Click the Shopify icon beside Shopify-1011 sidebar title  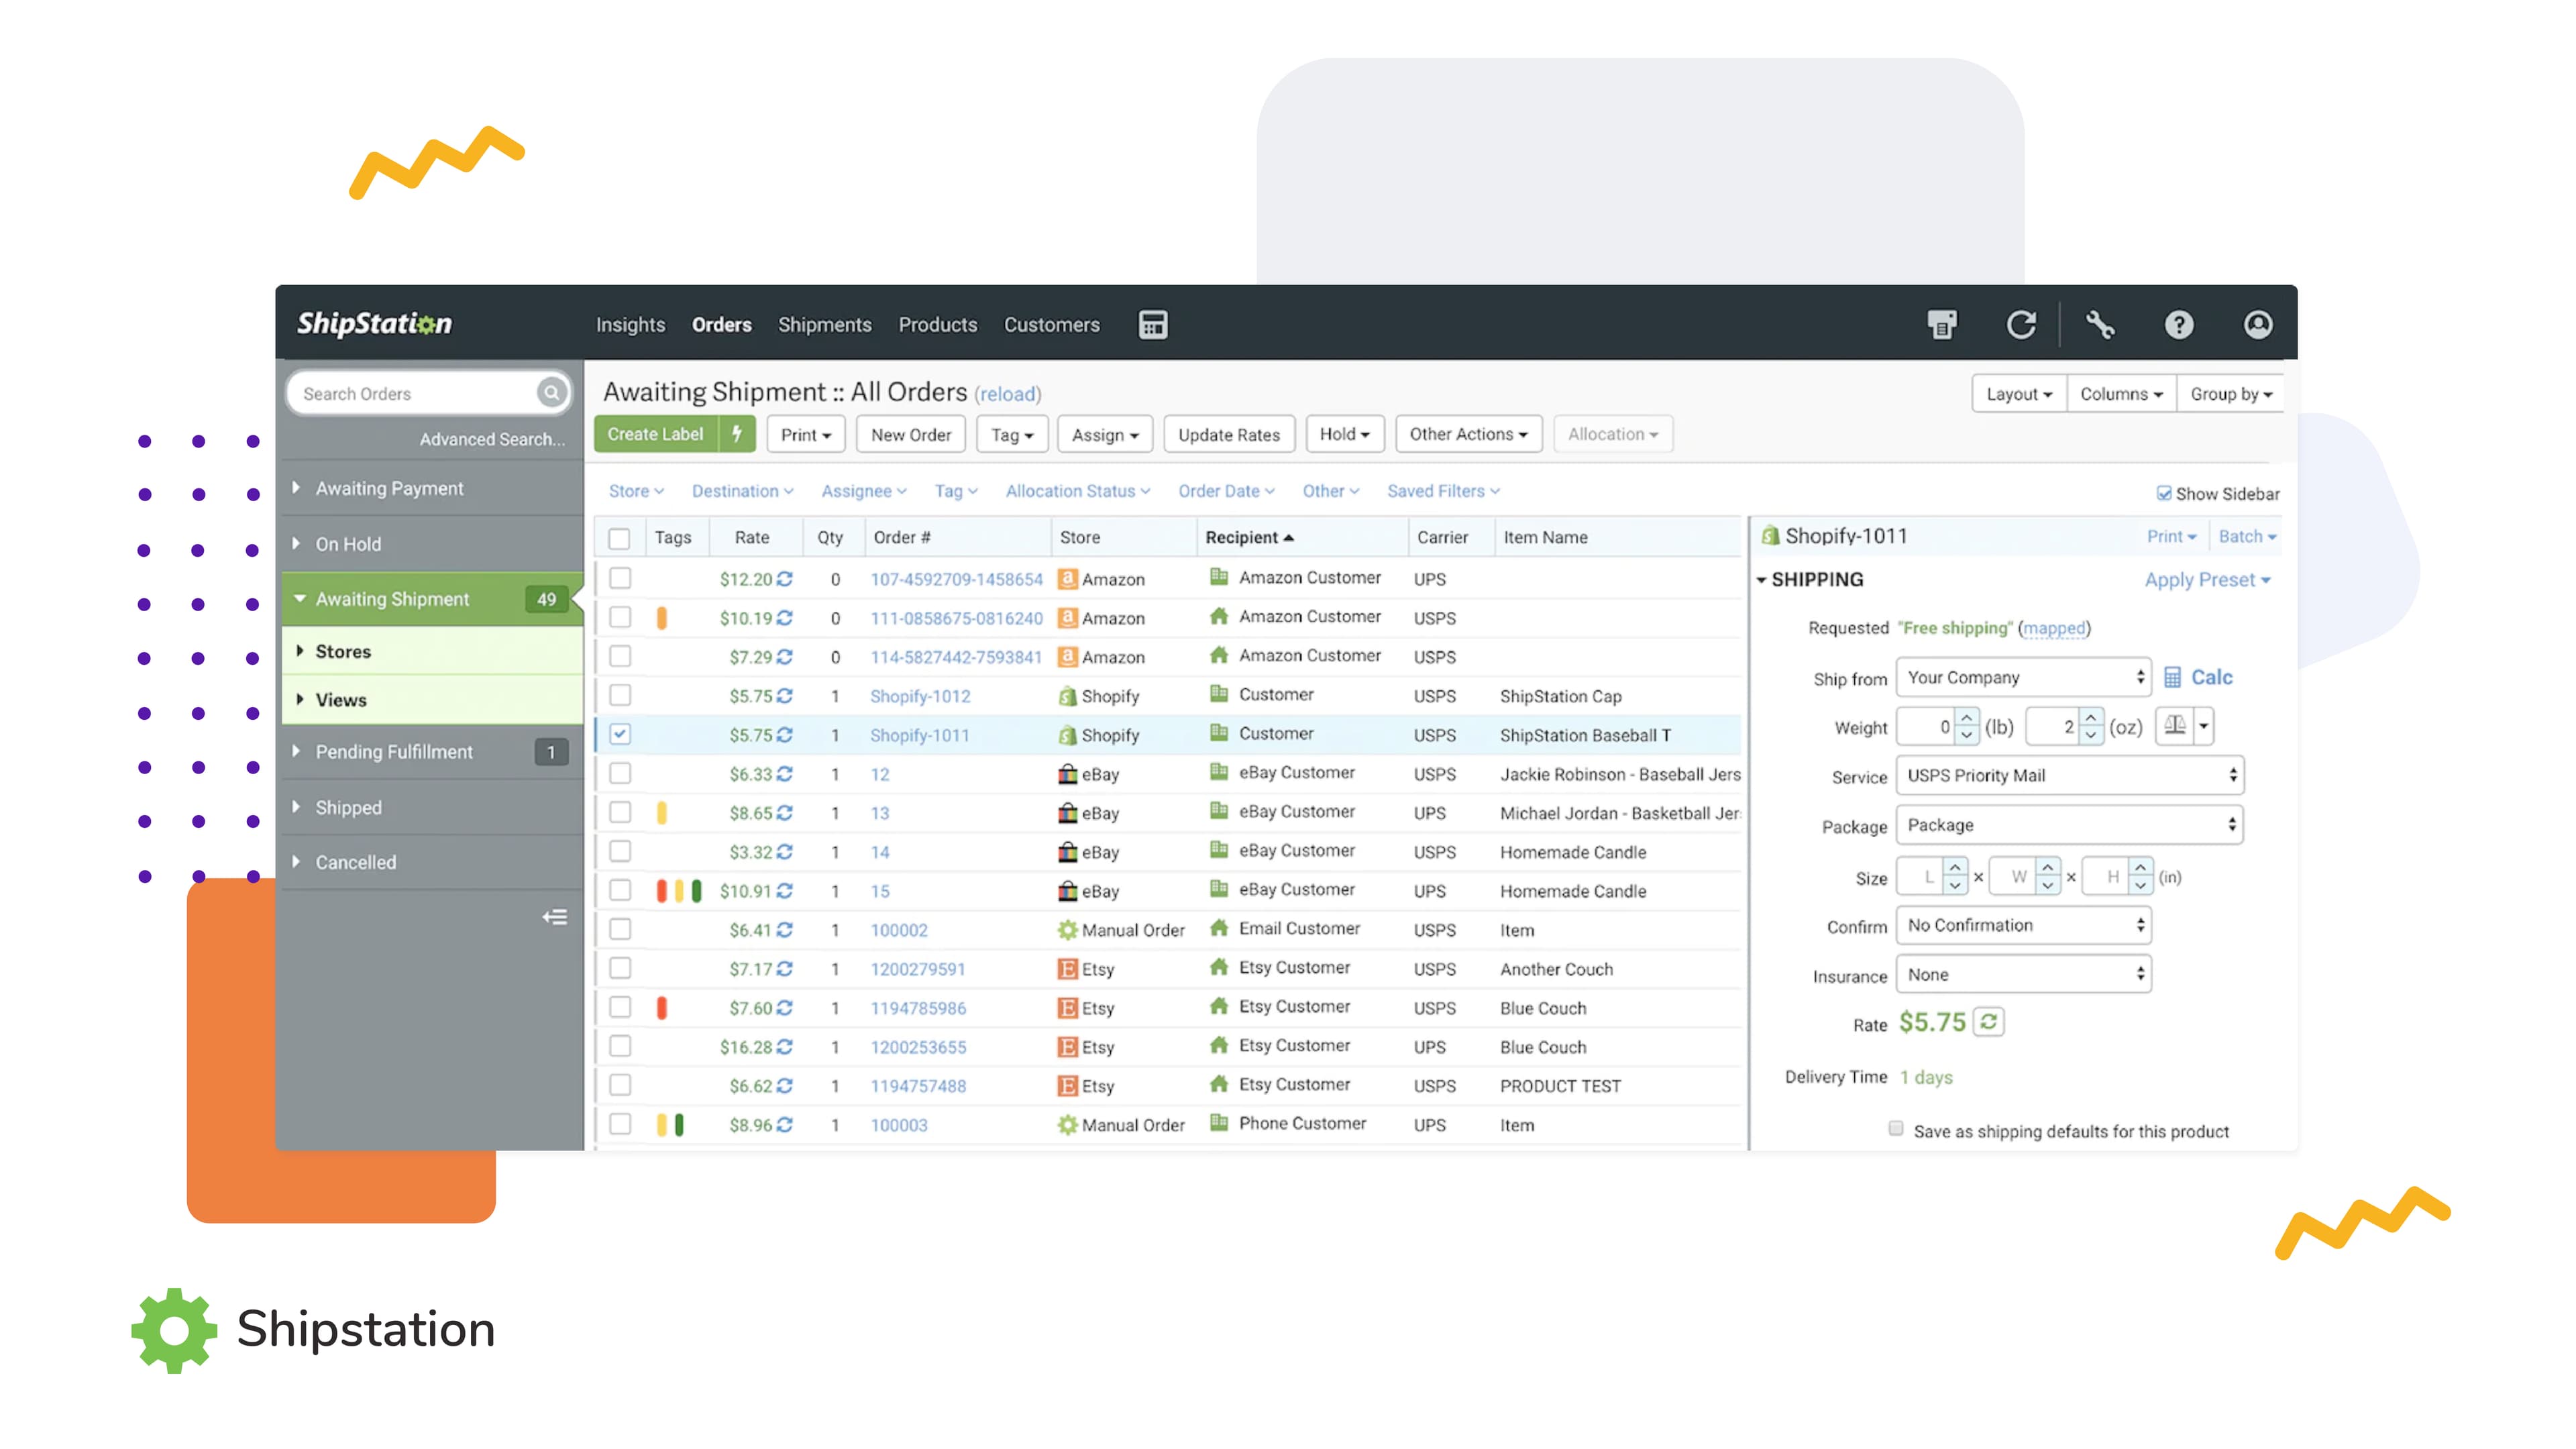1770,536
